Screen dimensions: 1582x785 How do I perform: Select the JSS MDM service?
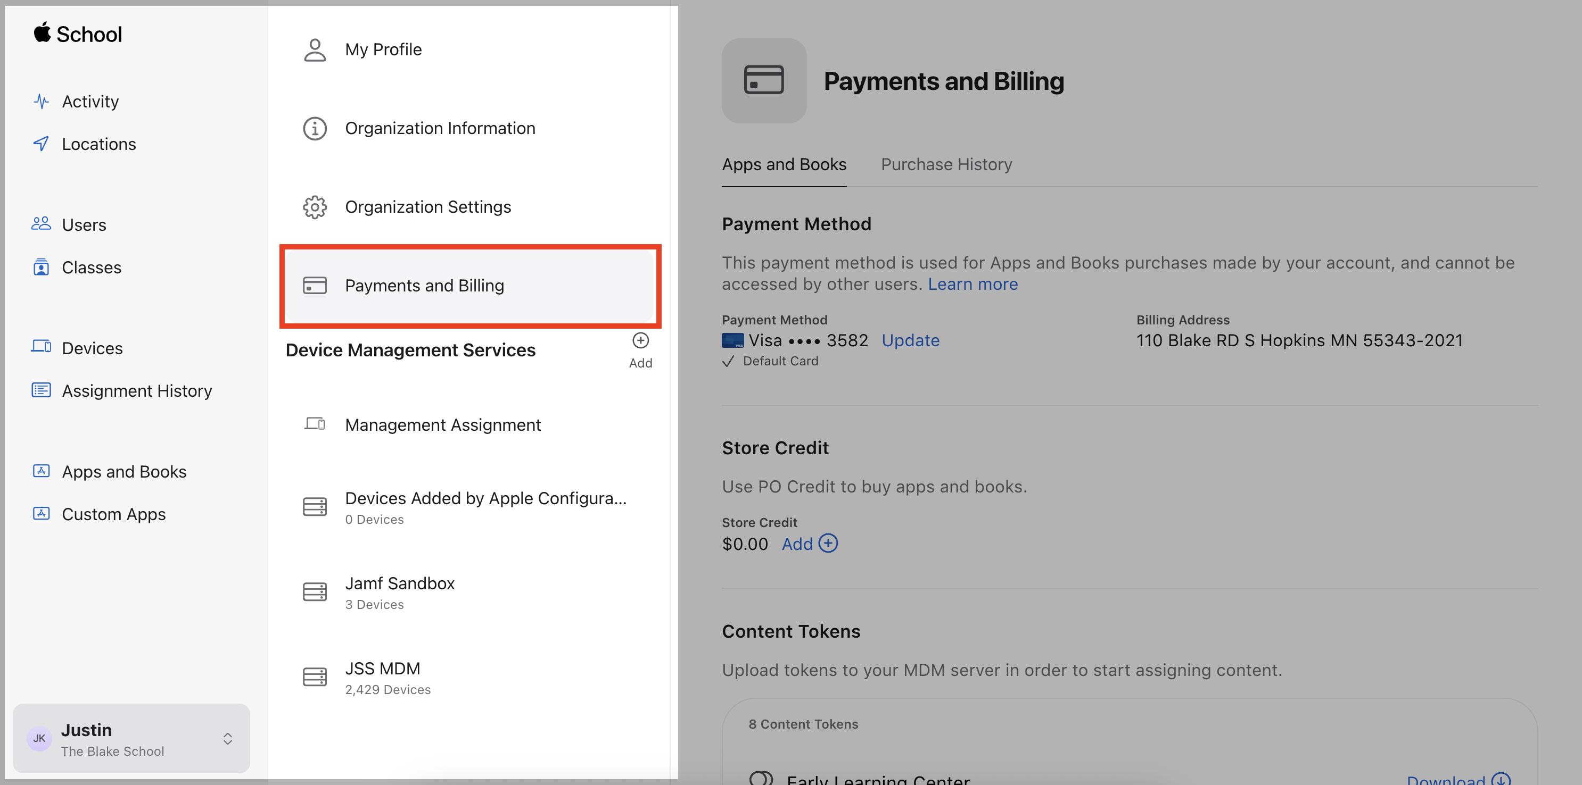pyautogui.click(x=471, y=678)
